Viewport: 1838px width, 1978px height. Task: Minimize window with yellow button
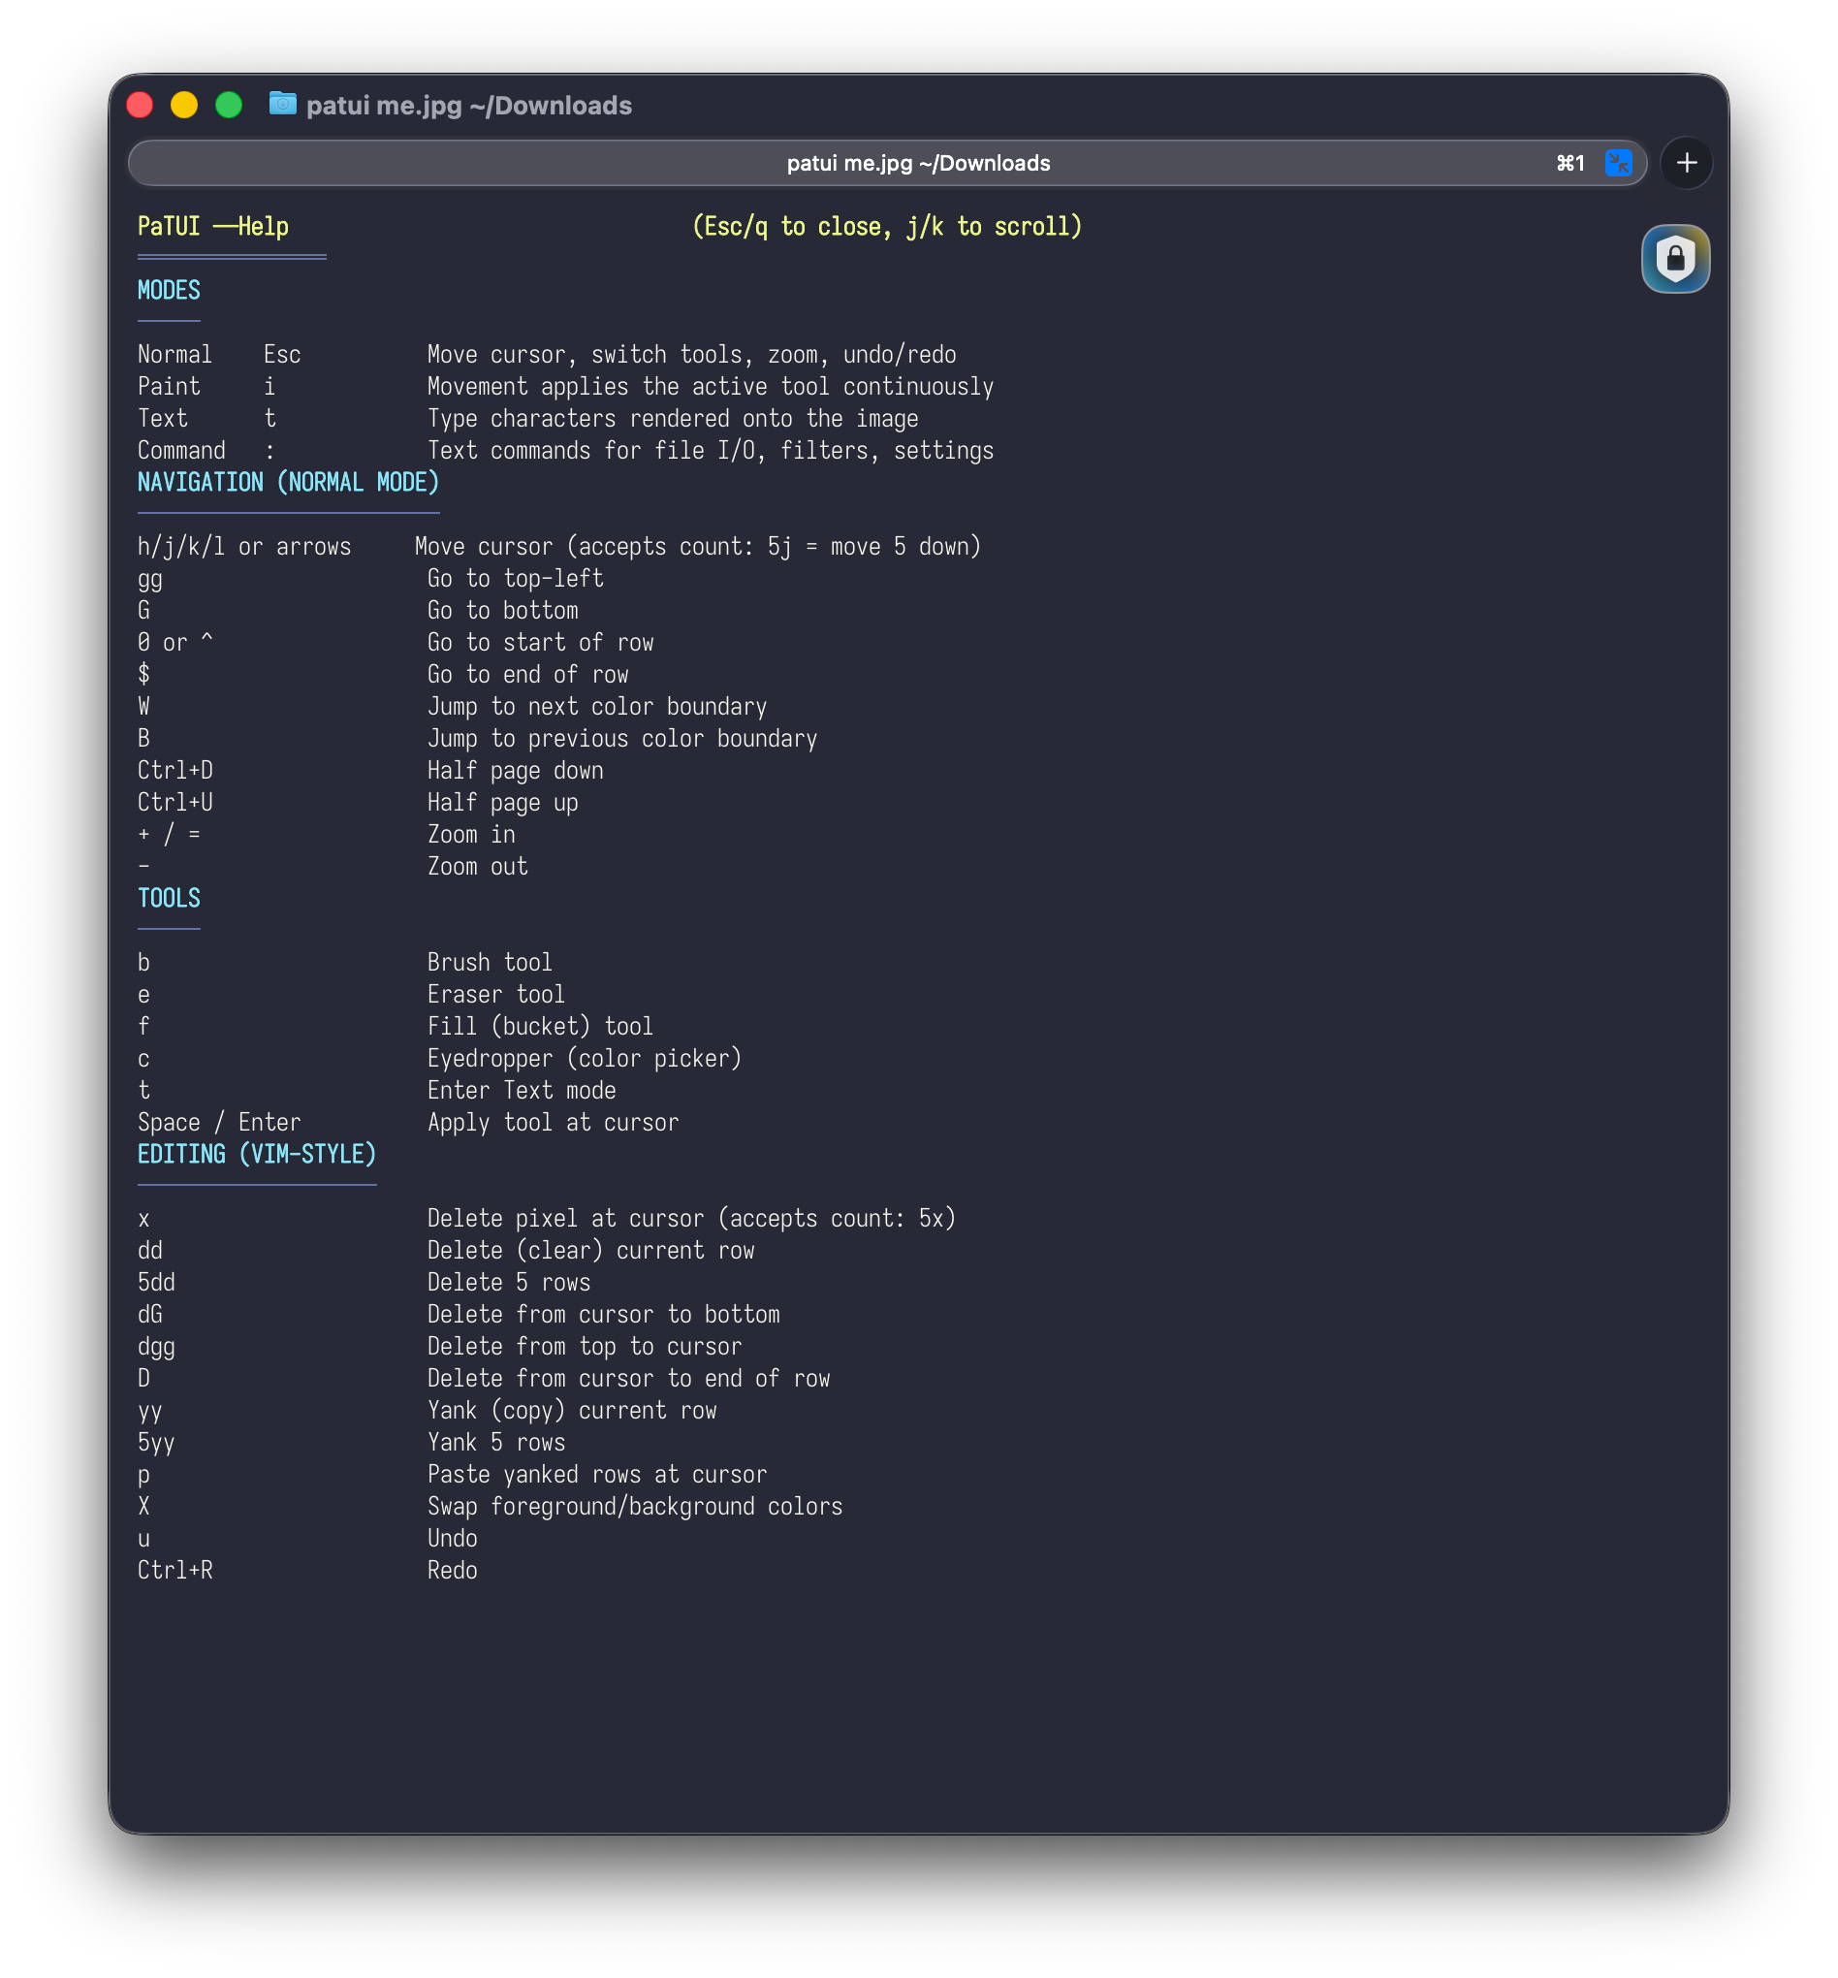tap(184, 105)
